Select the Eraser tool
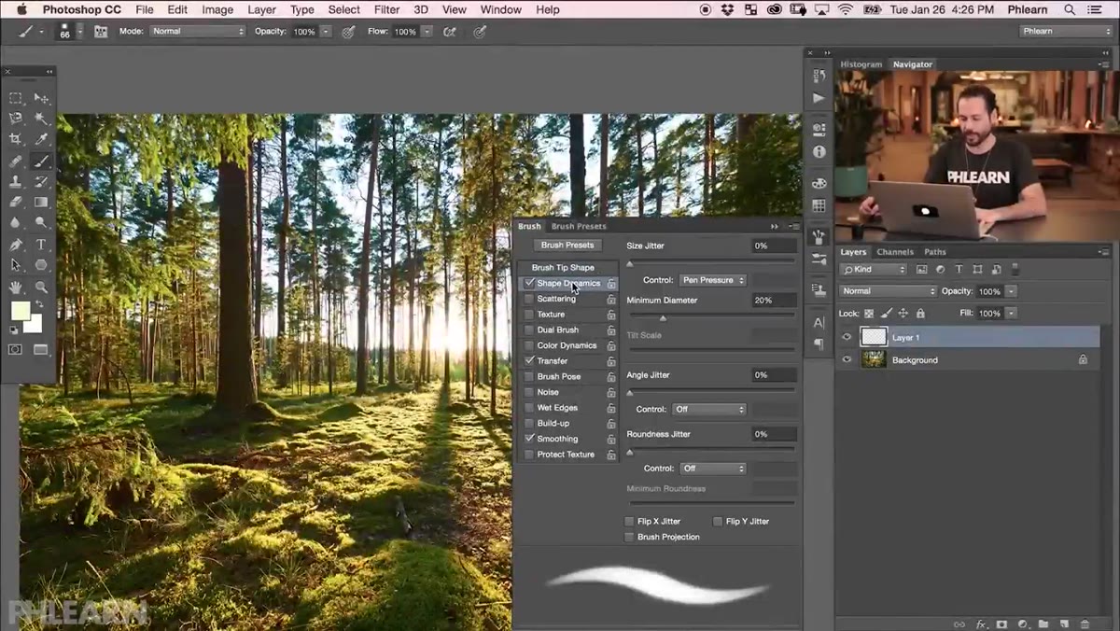The height and width of the screenshot is (631, 1120). tap(16, 202)
